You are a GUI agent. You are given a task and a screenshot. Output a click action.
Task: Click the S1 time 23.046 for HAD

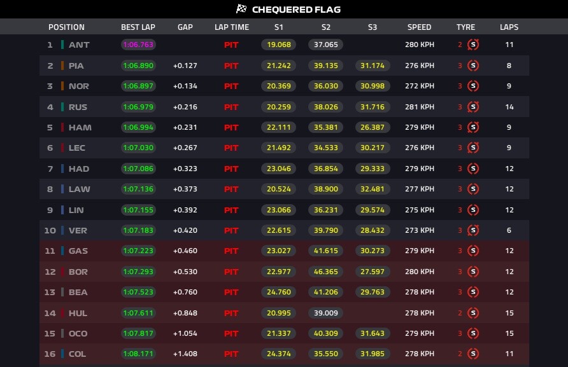click(278, 169)
